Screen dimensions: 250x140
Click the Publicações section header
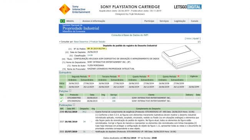pos(65,105)
